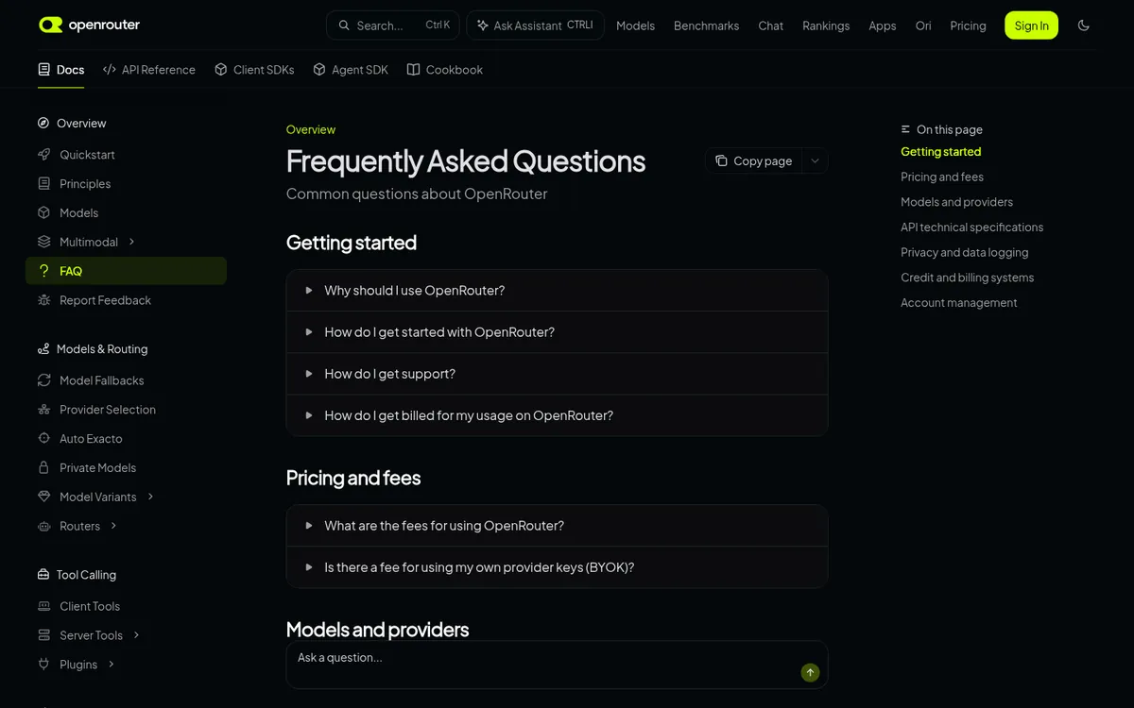Jump to 'Credit and billing systems' section
Viewport: 1134px width, 708px height.
(x=967, y=278)
